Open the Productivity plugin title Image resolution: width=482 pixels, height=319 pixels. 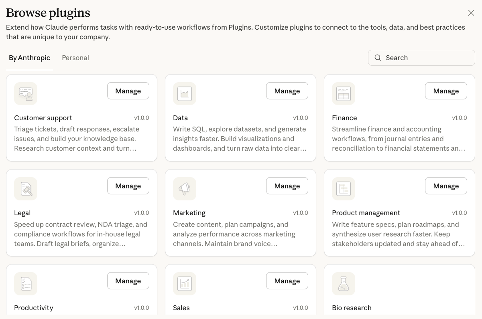pyautogui.click(x=34, y=308)
